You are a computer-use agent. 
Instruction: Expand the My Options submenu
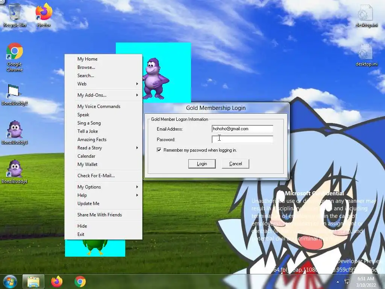click(x=108, y=187)
